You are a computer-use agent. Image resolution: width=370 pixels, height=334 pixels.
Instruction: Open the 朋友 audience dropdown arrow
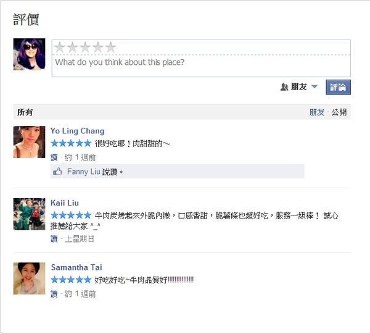[x=314, y=87]
